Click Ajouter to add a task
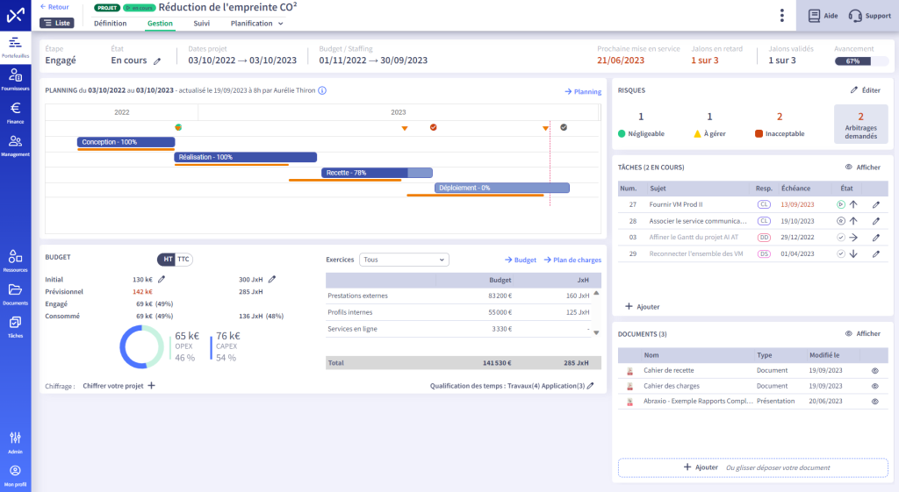Viewport: 899px width, 492px height. (642, 307)
